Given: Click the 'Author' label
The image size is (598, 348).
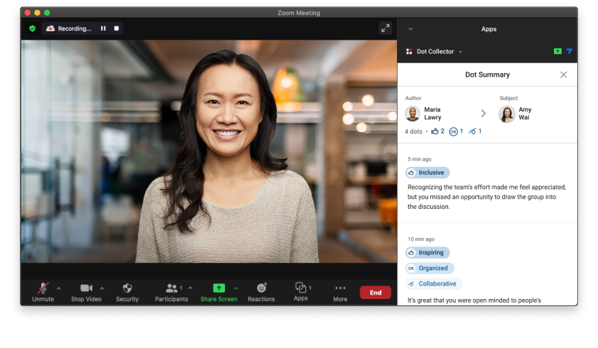Looking at the screenshot, I should (x=413, y=98).
